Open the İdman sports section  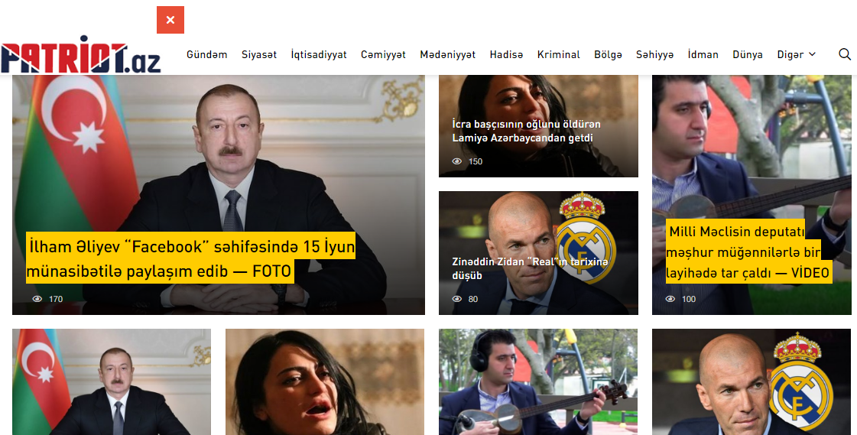[x=703, y=54]
